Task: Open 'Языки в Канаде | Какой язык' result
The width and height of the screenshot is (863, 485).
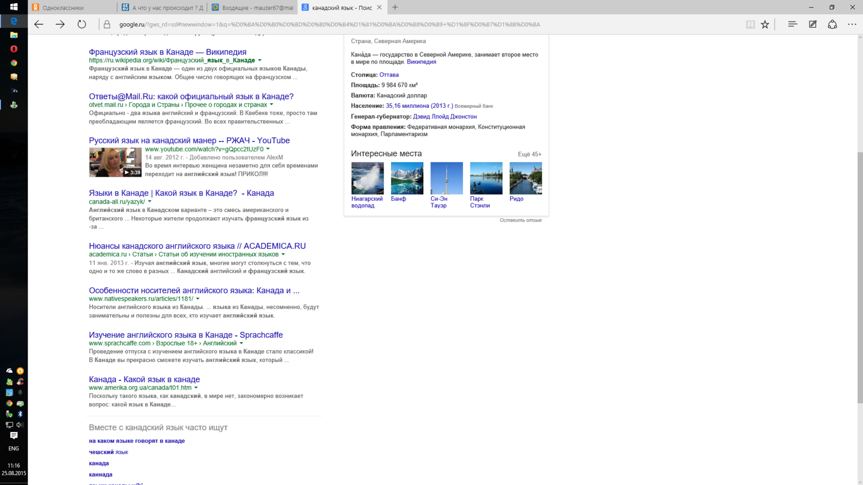Action: point(181,193)
